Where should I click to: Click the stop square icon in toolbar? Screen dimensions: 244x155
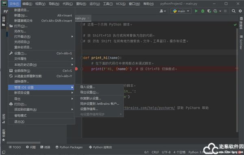point(225,11)
